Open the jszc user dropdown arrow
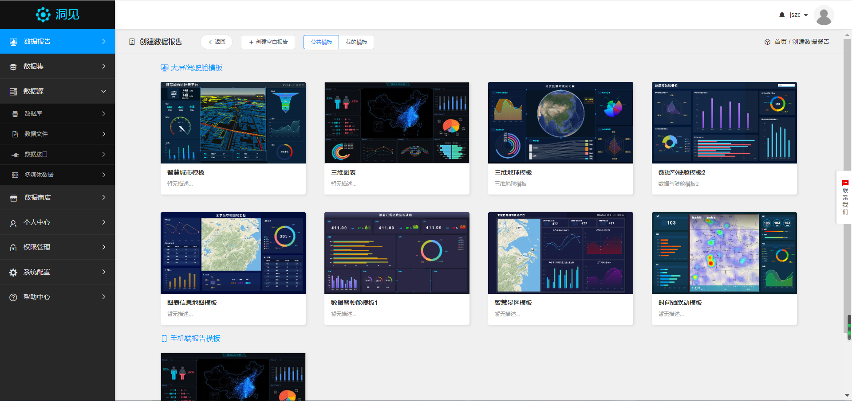Screen dimensions: 852x401 pyautogui.click(x=806, y=16)
